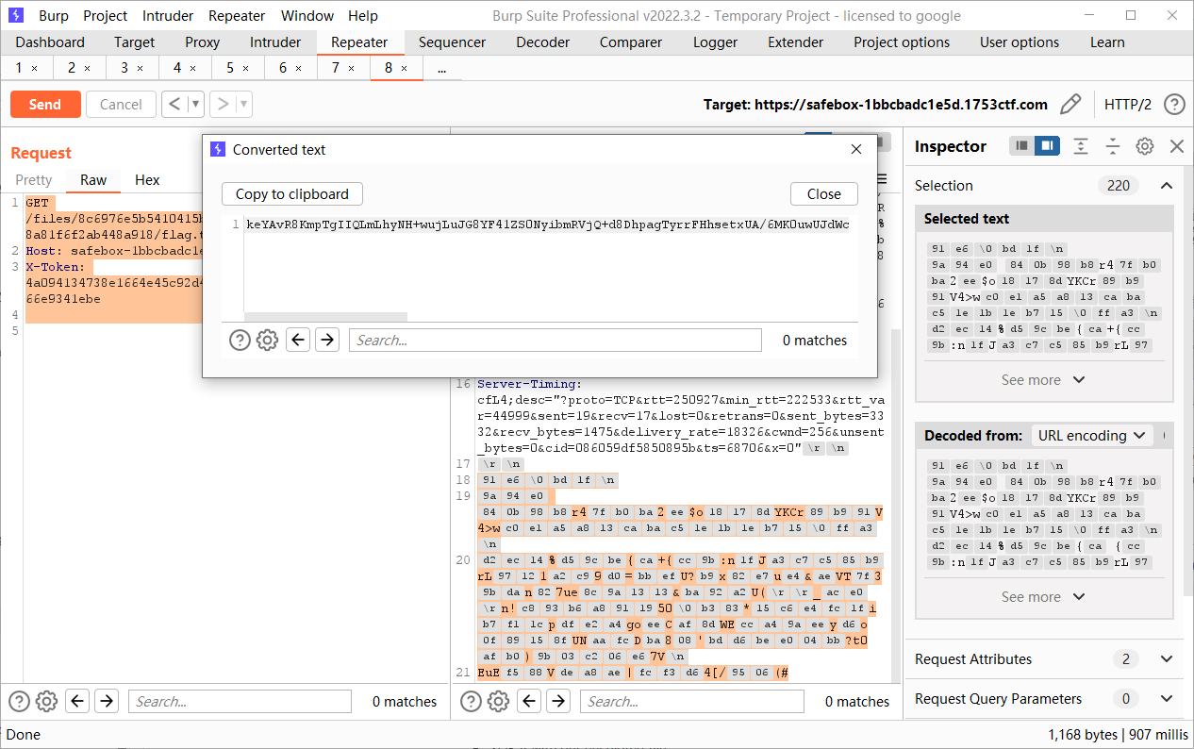Open help icon in Converted text dialog
The height and width of the screenshot is (749, 1194).
(240, 341)
